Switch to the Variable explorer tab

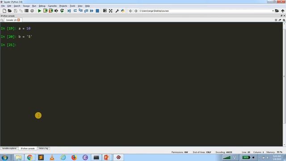pyautogui.click(x=9, y=148)
